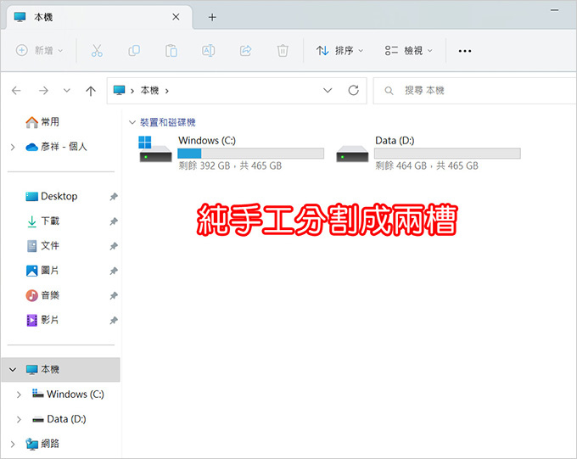Open 彥祥 - 個人 OneDrive in sidebar
The width and height of the screenshot is (577, 459).
coord(56,147)
